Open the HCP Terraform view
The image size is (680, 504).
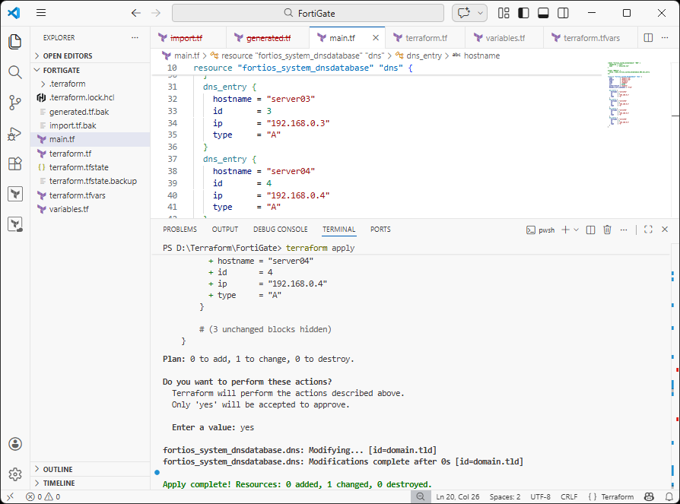[15, 224]
